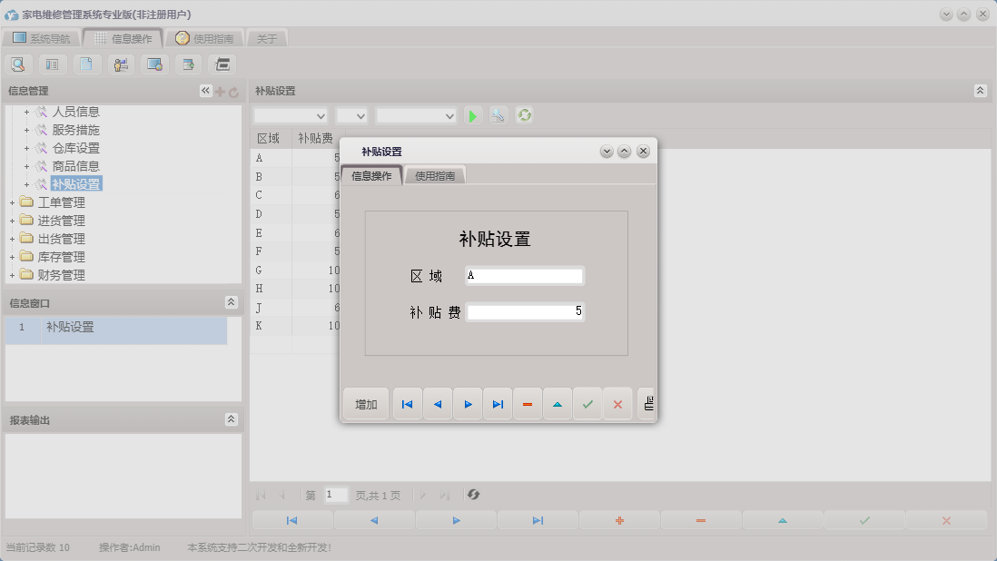Confirm the record with the green check button

click(x=587, y=403)
